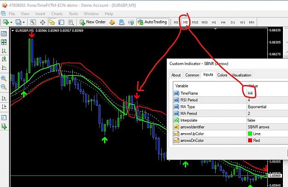The image size is (288, 187).
Task: Toggle the Terminal panel icon
Action: 61,23
